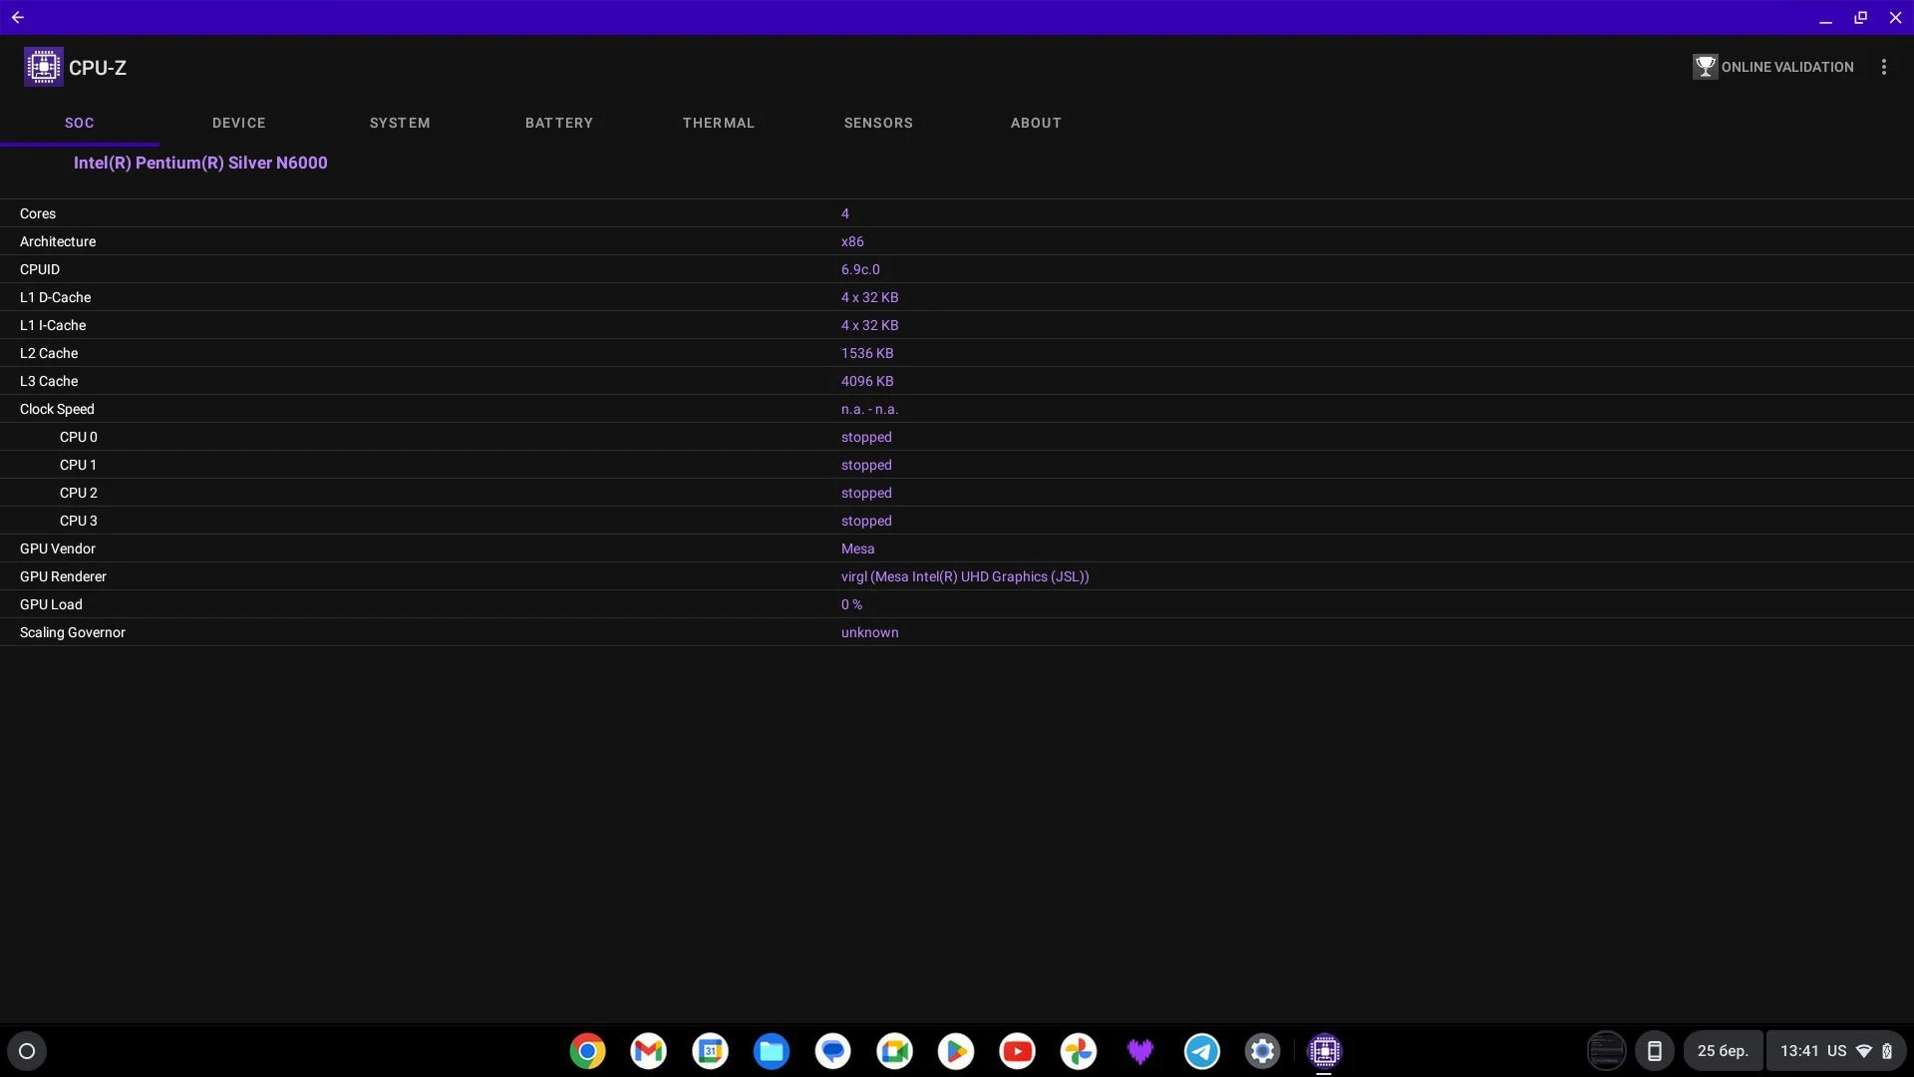Click the Clock Speed label

(x=57, y=409)
